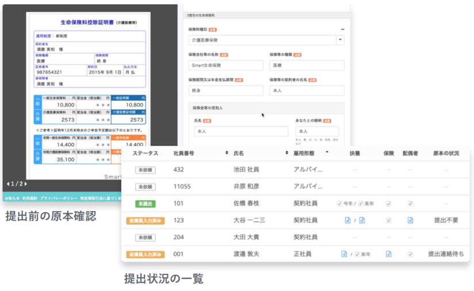Click first 扶養 document icon in 大谷 row
Image resolution: width=474 pixels, height=291 pixels.
(x=347, y=220)
